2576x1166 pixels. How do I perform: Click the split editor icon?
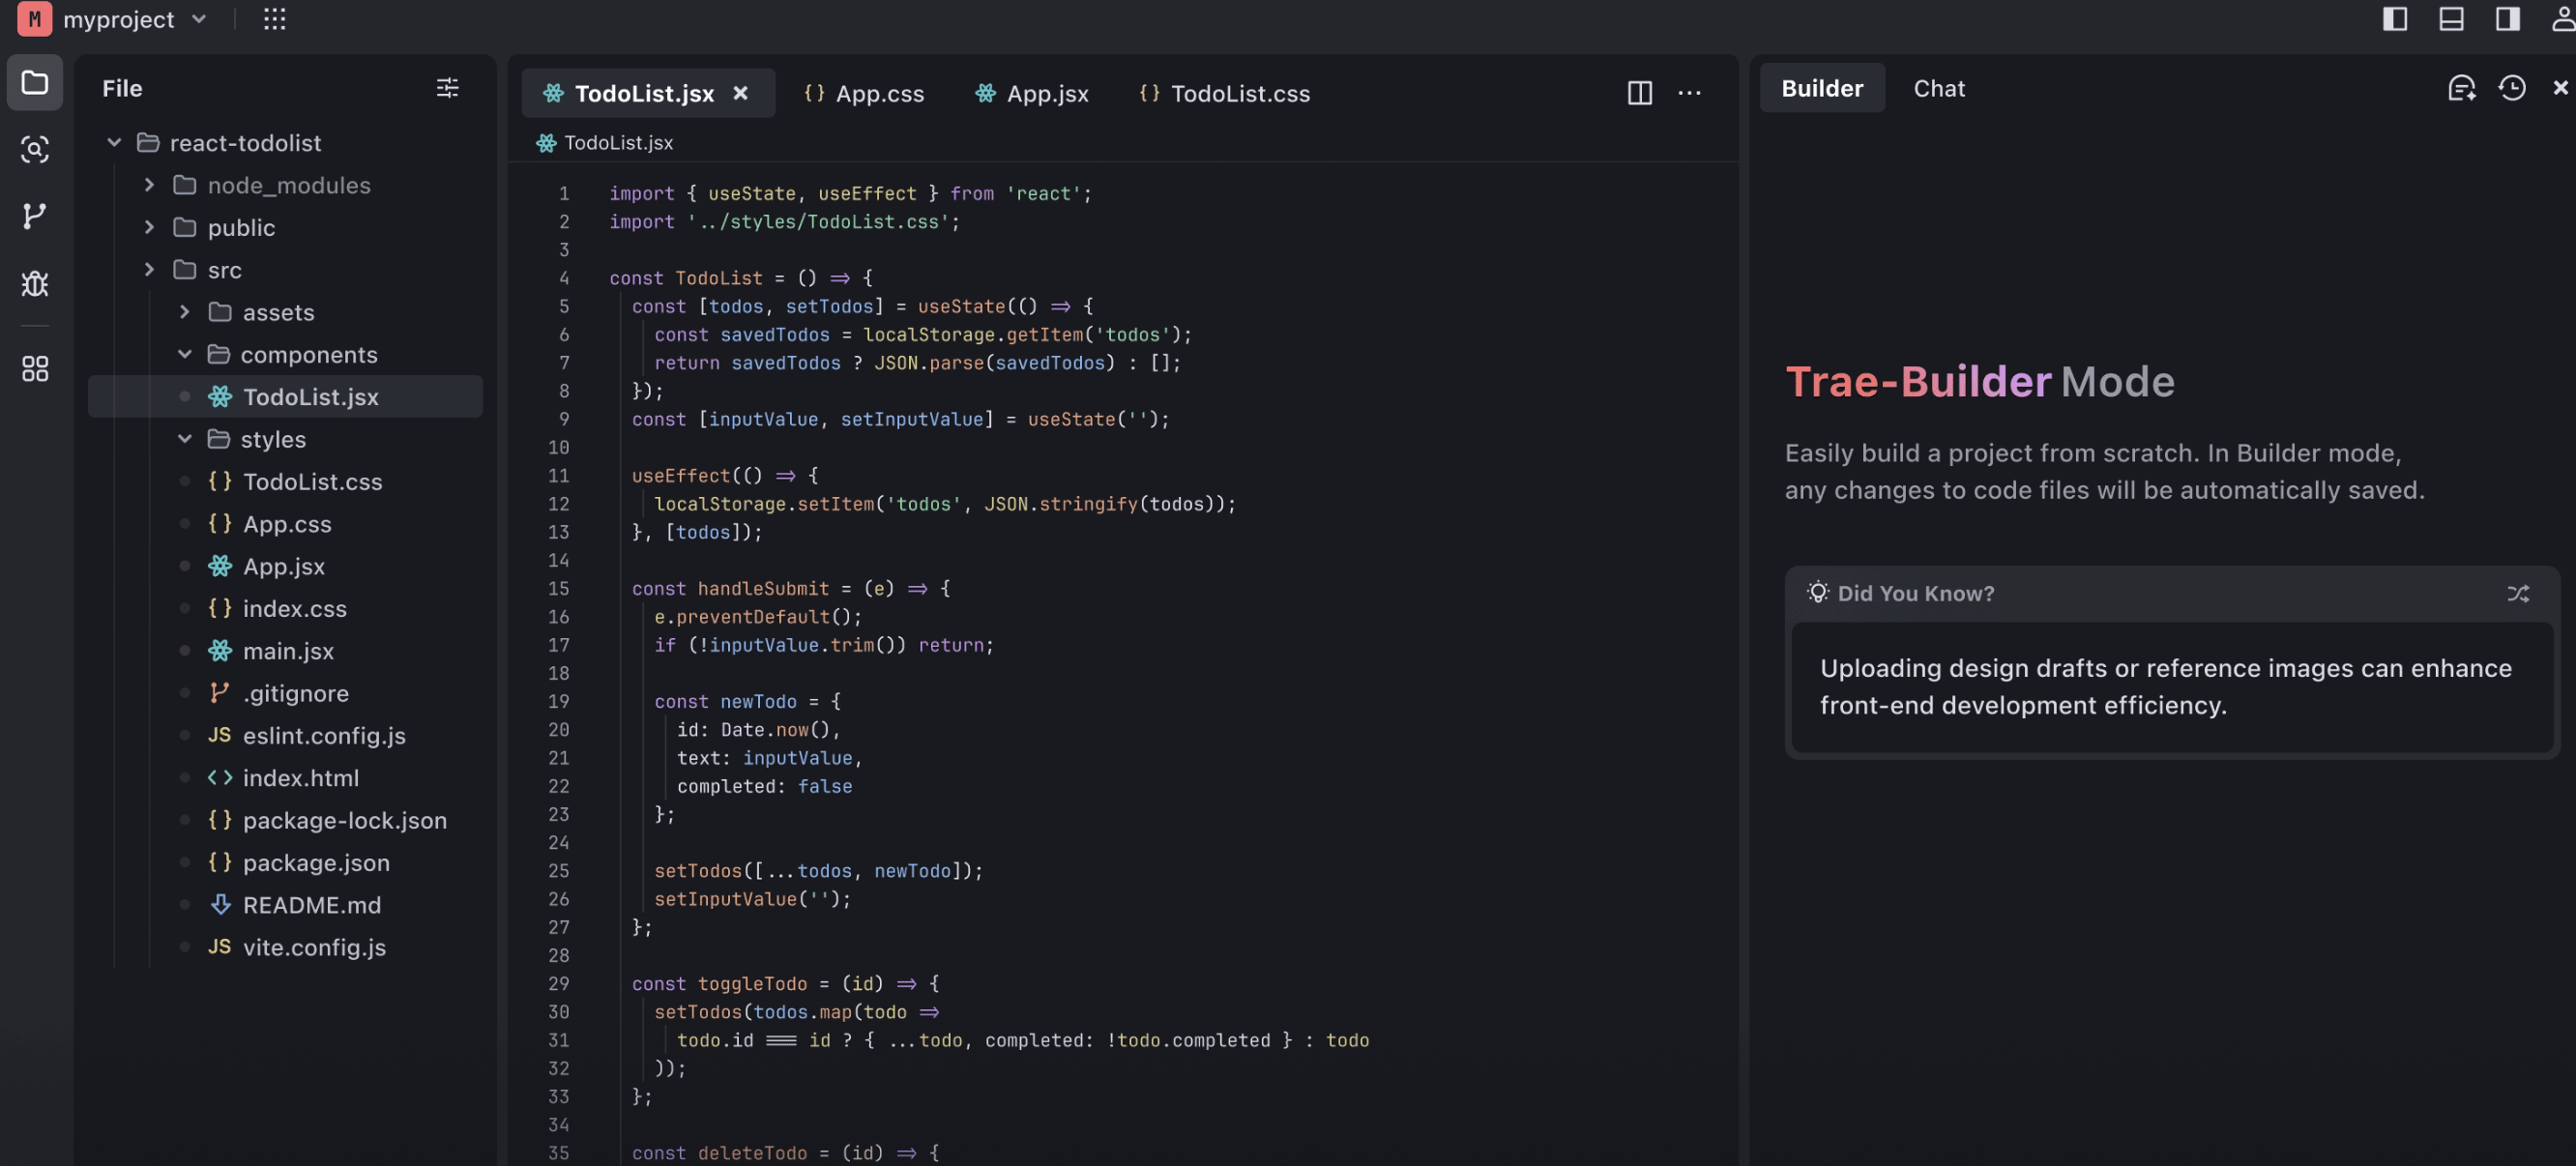click(1639, 93)
